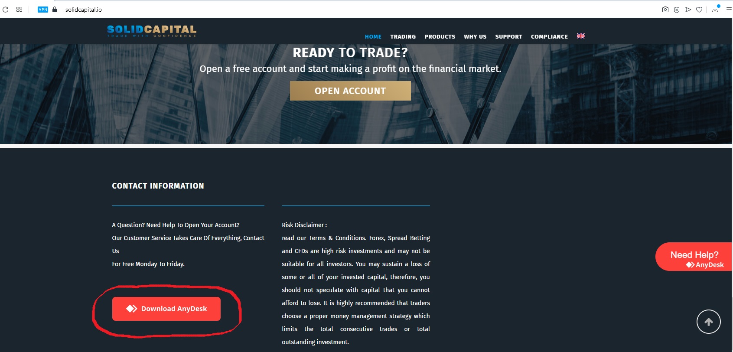Click the scroll-to-top arrow button
This screenshot has height=352, width=733.
(x=709, y=322)
